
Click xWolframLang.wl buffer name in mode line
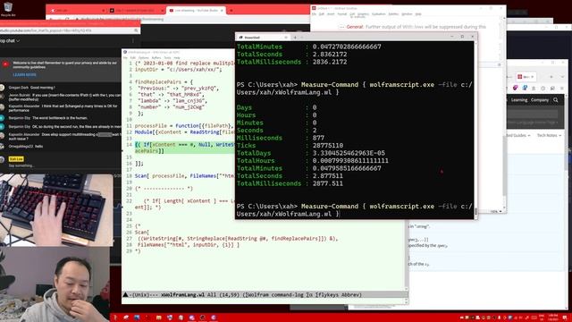click(182, 294)
